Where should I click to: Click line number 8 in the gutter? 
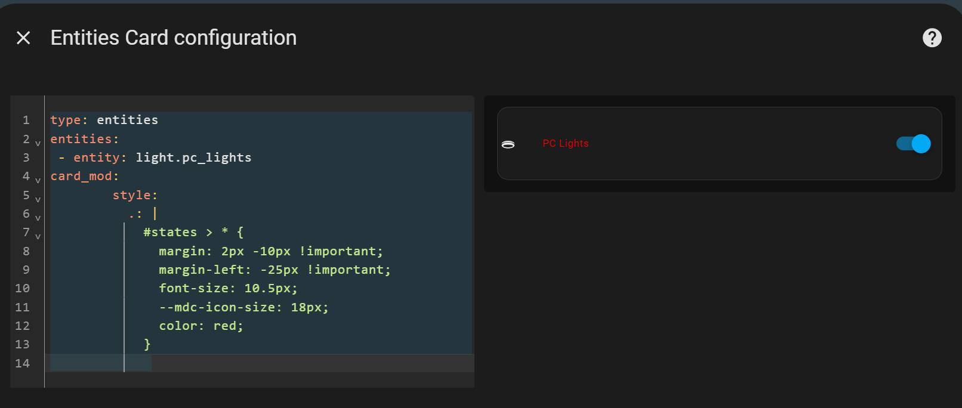[x=26, y=251]
